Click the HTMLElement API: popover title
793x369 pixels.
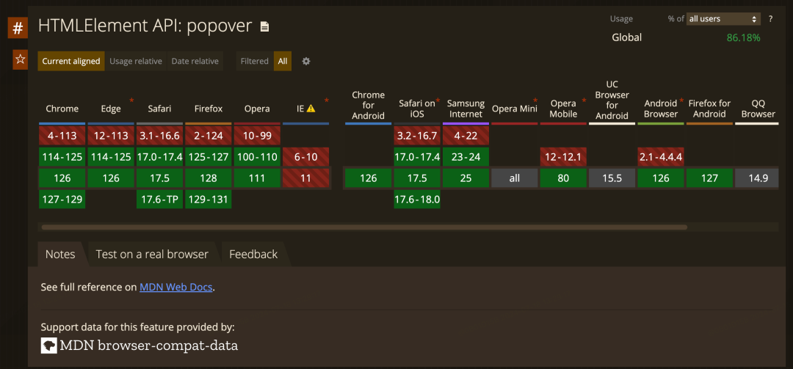145,26
